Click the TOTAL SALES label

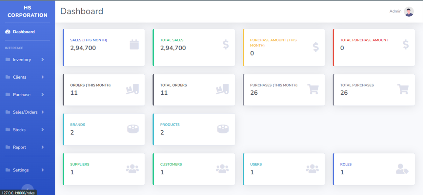tap(172, 40)
